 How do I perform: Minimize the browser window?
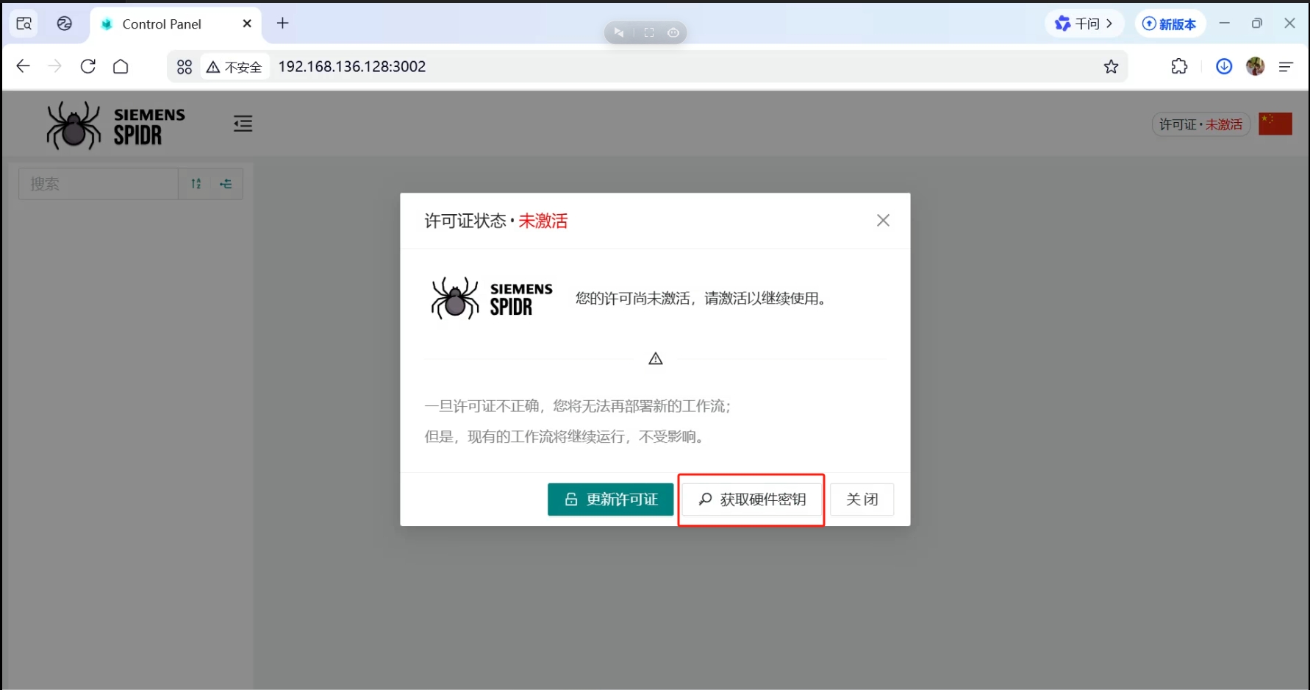pos(1225,24)
